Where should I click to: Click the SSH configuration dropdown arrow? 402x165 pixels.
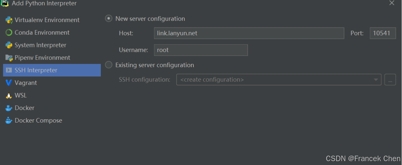click(376, 80)
